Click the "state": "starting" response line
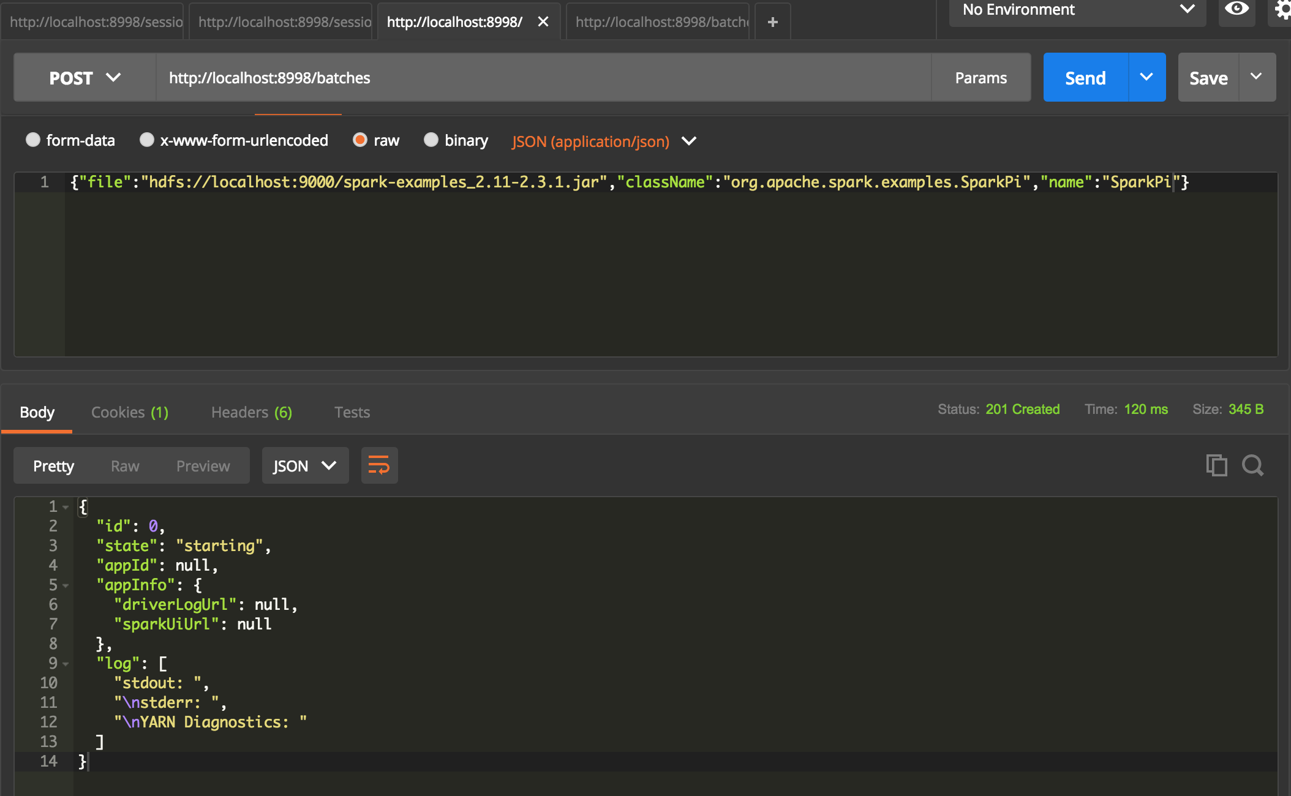Image resolution: width=1291 pixels, height=796 pixels. (x=184, y=546)
